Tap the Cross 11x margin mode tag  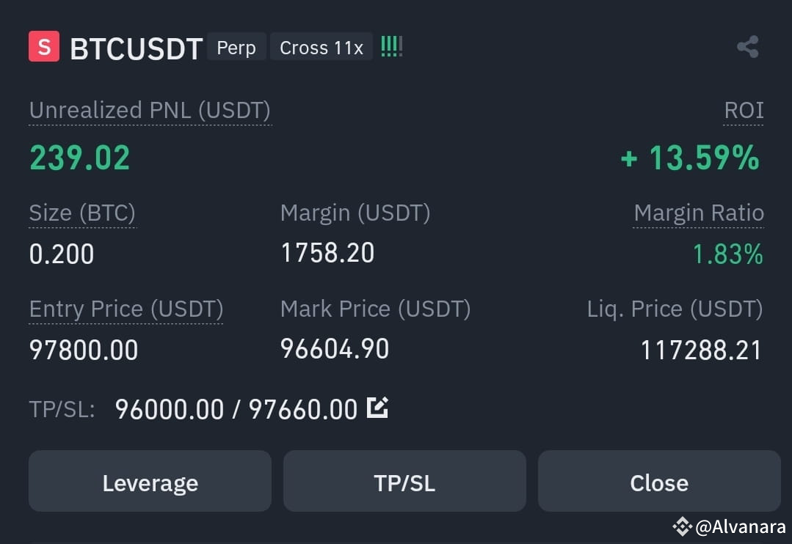click(321, 47)
